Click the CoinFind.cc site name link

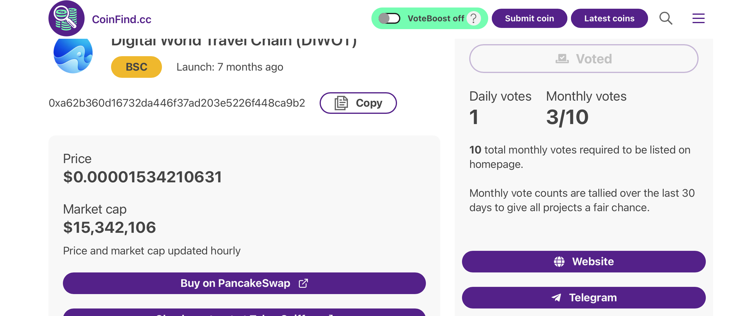coord(122,19)
